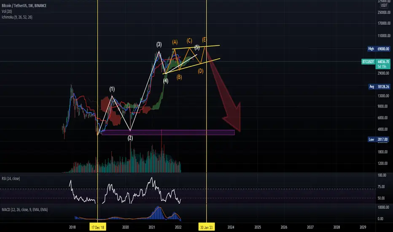Select the Ichimoku (9, 26, 52, 26) indicator label
393x232 pixels.
click(x=17, y=17)
